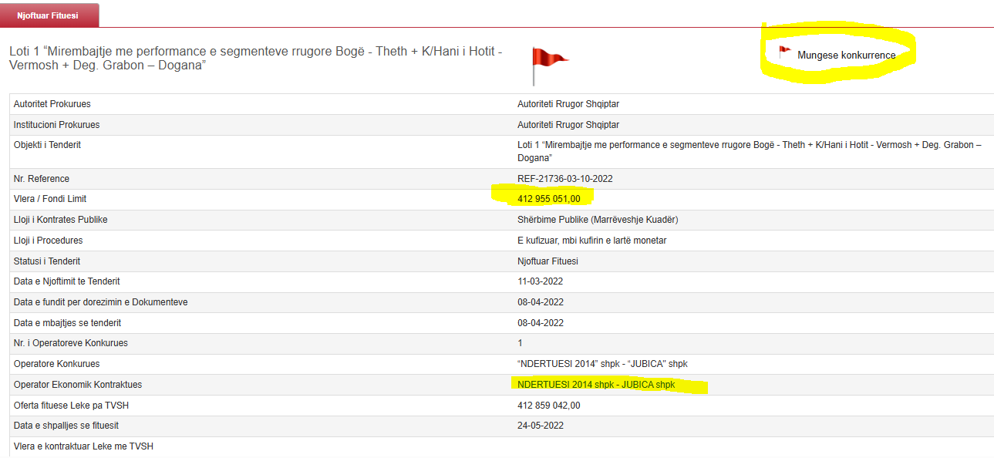Select reference number REF-21736-03-10-2022

(564, 179)
